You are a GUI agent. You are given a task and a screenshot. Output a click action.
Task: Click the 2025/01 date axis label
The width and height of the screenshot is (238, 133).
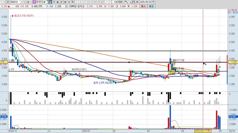(86, 131)
